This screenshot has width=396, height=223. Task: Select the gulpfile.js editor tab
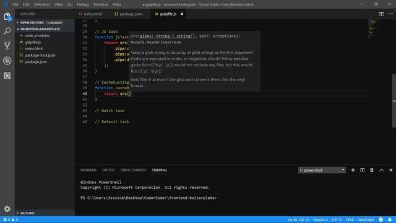[x=168, y=14]
